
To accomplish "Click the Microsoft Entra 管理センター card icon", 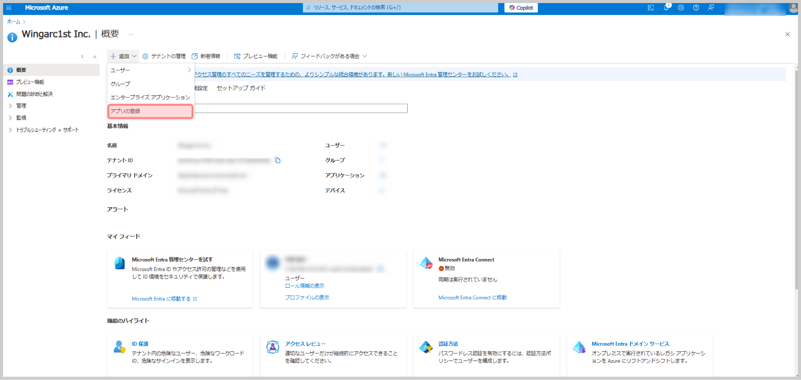I will [x=120, y=263].
